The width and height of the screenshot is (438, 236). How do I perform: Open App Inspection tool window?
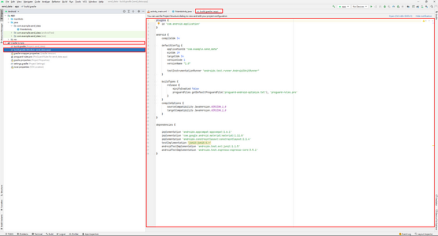[91, 234]
